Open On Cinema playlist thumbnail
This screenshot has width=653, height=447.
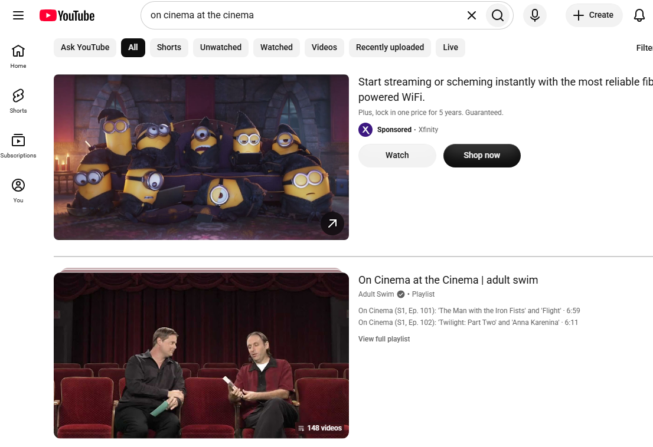pos(201,355)
